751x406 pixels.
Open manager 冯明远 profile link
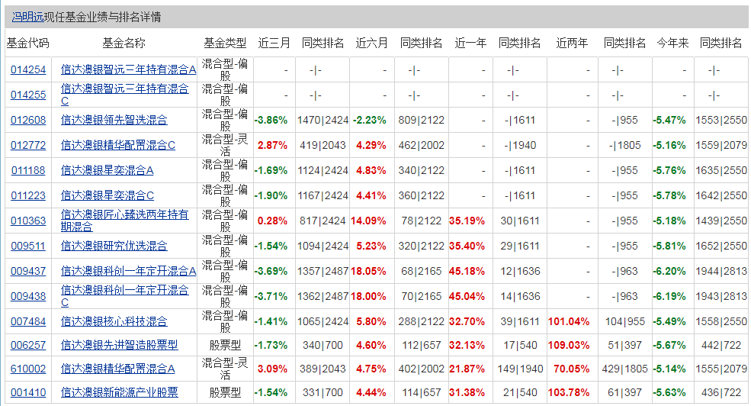pos(27,17)
